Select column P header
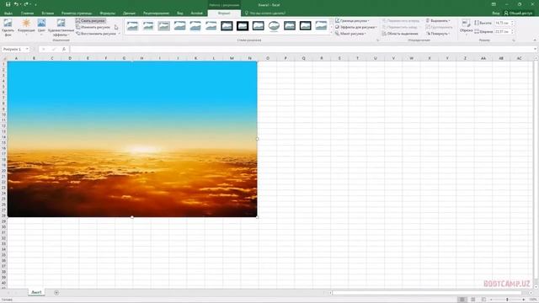Image resolution: width=539 pixels, height=303 pixels. tap(286, 58)
